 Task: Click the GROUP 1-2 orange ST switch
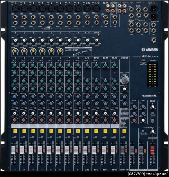(x=136, y=151)
